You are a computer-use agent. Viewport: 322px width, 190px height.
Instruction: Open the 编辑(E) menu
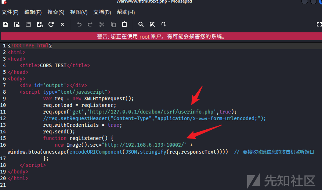point(33,12)
